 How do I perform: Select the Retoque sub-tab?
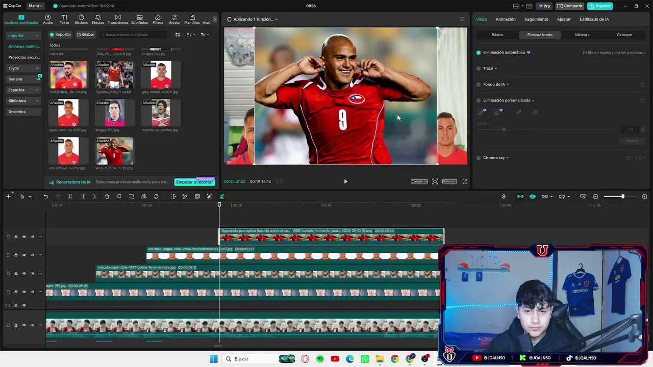click(624, 35)
